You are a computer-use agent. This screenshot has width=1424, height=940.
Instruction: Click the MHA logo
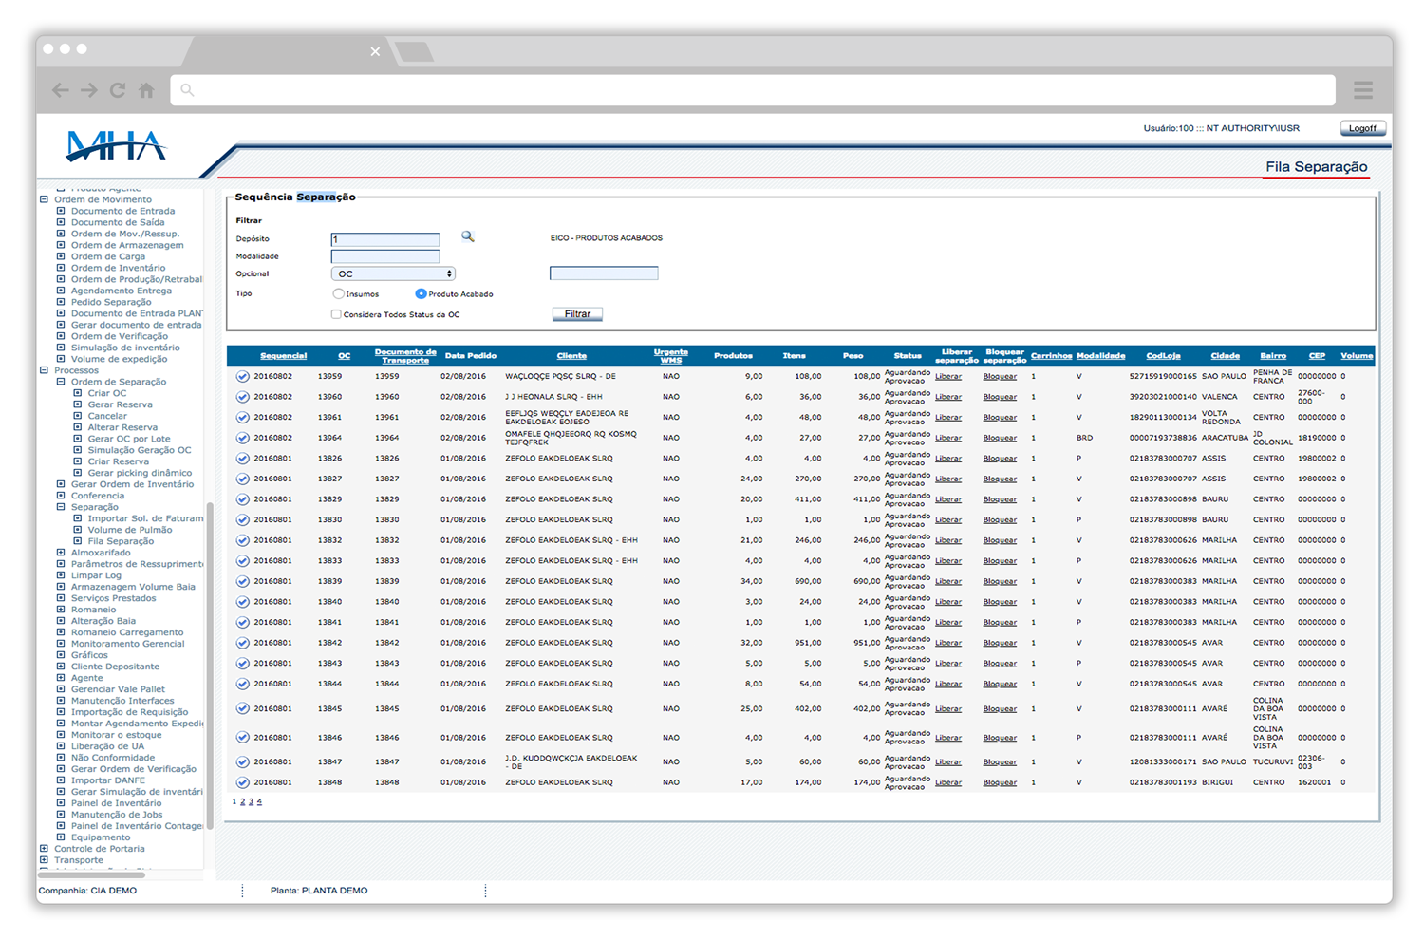[116, 146]
